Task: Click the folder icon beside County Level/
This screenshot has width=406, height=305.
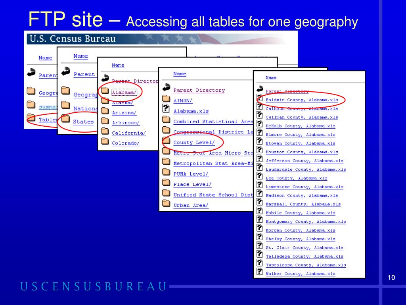Action: [166, 141]
